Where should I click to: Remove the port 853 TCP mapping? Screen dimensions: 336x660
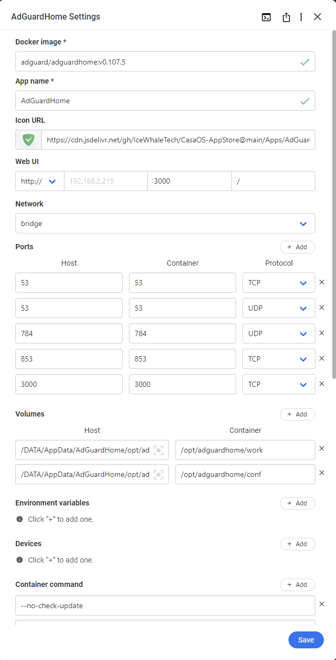tap(322, 358)
